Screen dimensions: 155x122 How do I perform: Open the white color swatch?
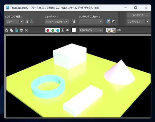pos(74,30)
